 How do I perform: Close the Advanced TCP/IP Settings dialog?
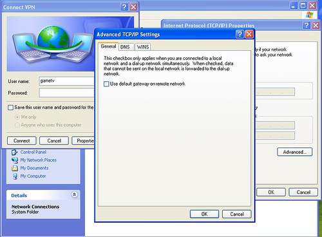(x=249, y=34)
